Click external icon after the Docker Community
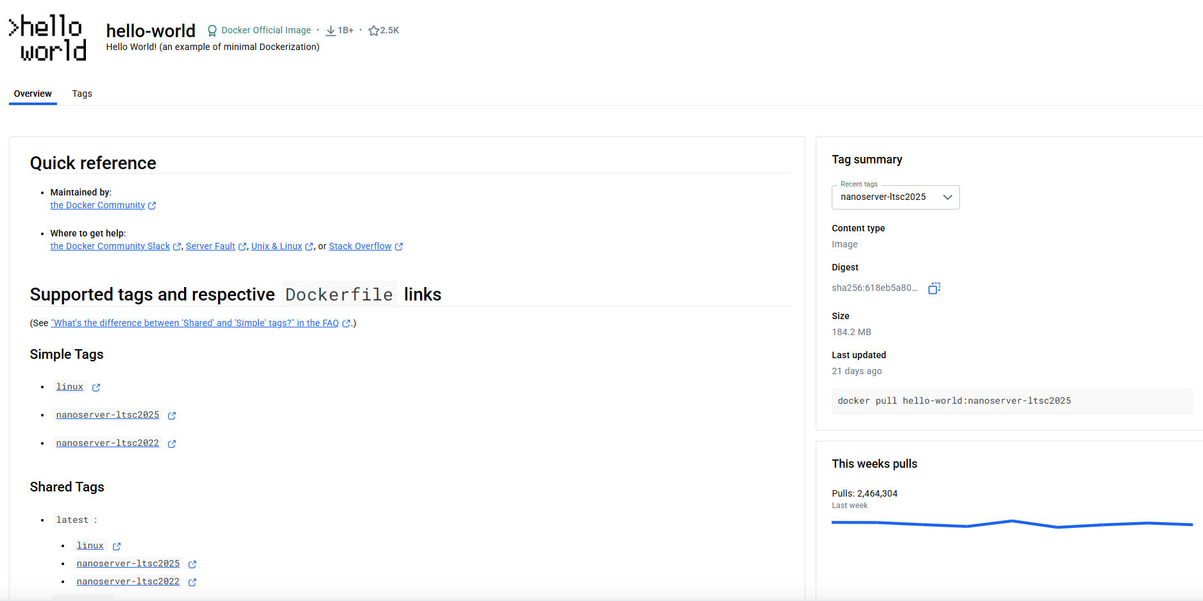This screenshot has width=1203, height=601. 152,206
